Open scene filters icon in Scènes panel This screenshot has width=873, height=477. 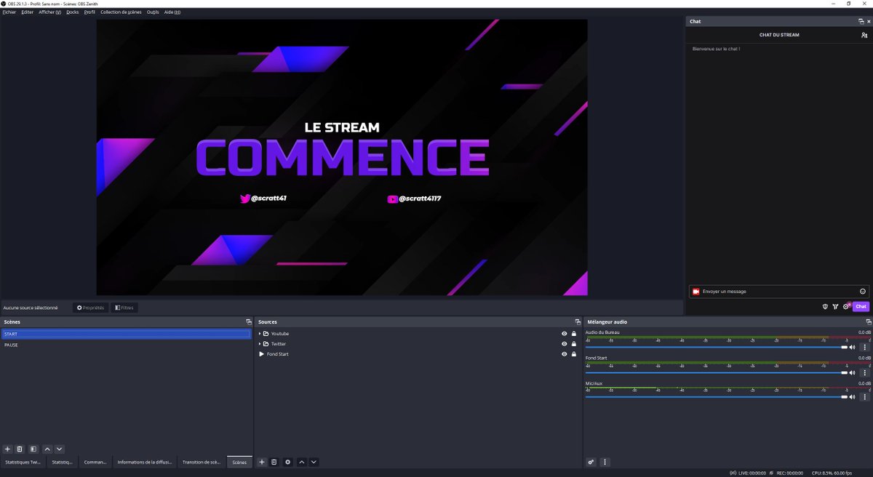coord(33,449)
